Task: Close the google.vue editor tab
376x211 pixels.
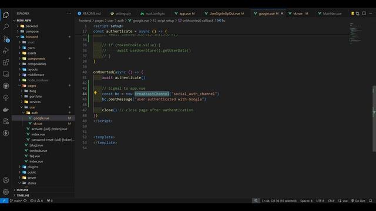Action: tap(282, 13)
